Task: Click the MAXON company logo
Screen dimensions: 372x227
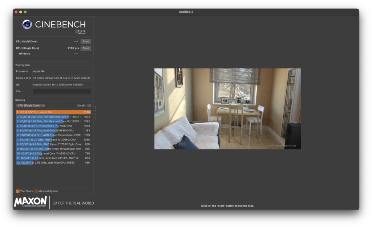Action: click(x=31, y=202)
